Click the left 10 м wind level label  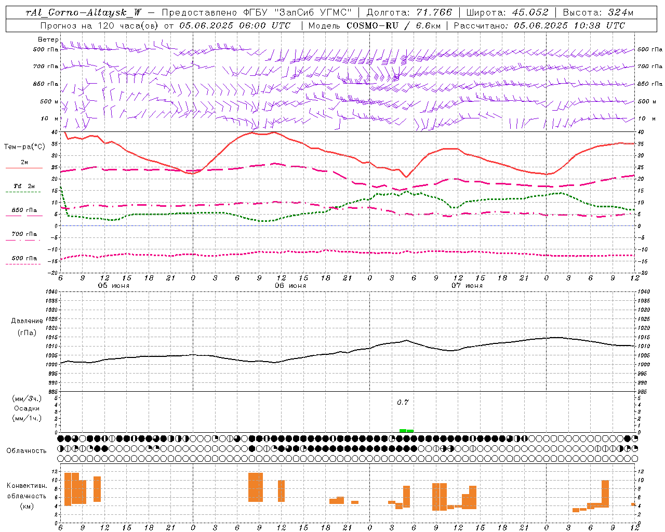tap(49, 118)
